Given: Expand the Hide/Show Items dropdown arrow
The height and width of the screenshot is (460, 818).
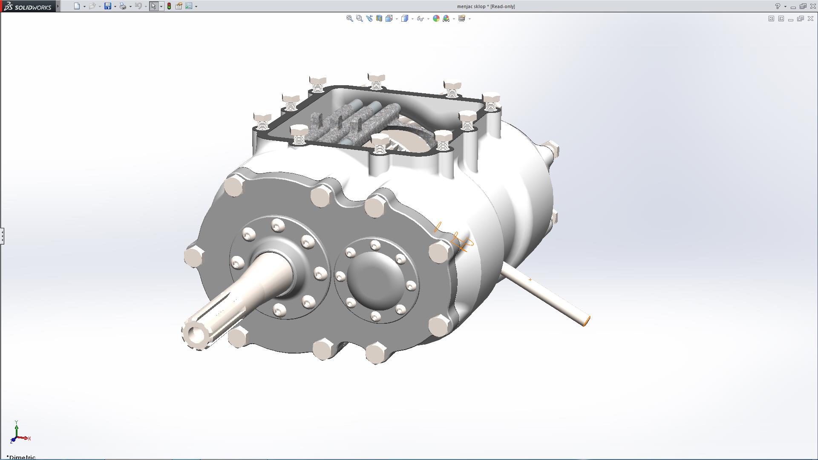Looking at the screenshot, I should 428,19.
